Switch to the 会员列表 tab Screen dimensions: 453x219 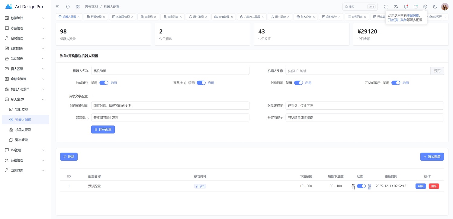(x=172, y=17)
